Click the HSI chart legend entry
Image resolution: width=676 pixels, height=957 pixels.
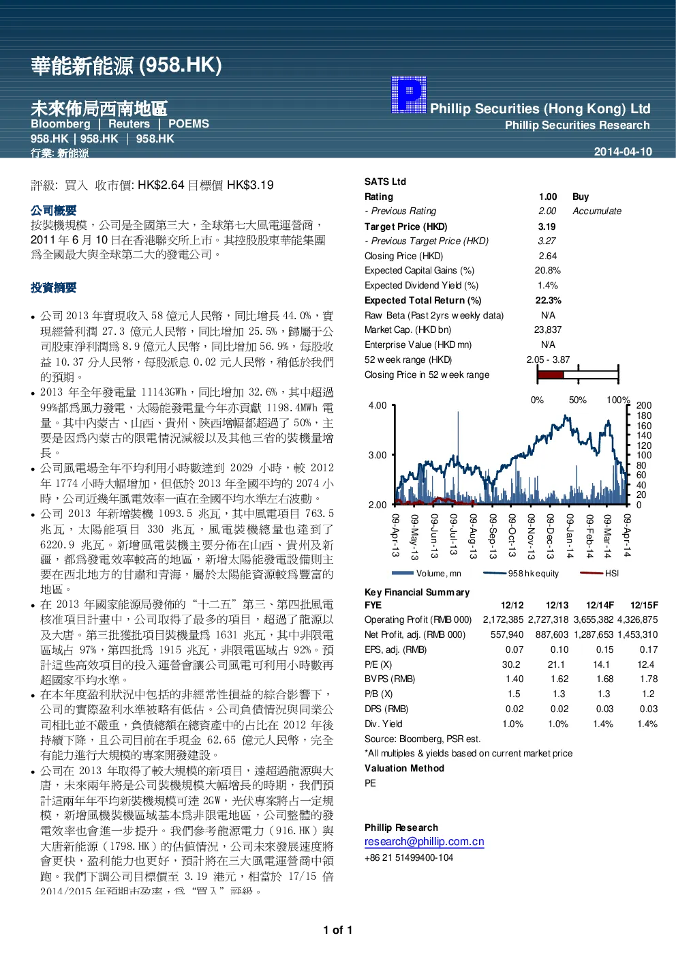tap(600, 574)
